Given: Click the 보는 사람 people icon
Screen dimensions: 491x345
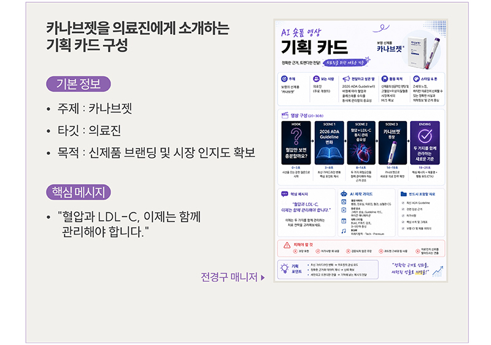Looking at the screenshot, I should [316, 79].
